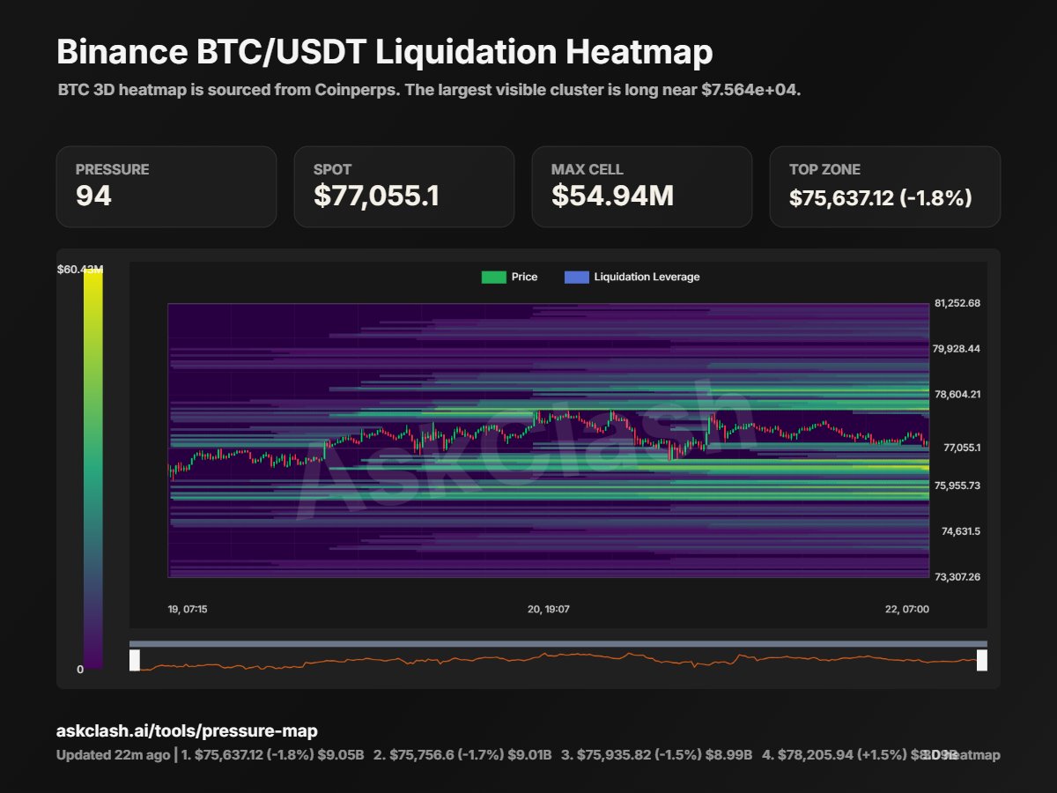1057x793 pixels.
Task: Click the 75,955.73 price axis label
Action: (x=957, y=485)
